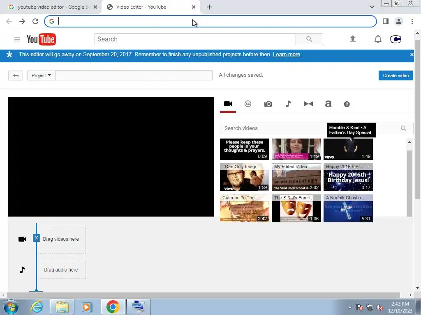Close the youtube video editor Google tab
The width and height of the screenshot is (421, 315).
[x=95, y=7]
